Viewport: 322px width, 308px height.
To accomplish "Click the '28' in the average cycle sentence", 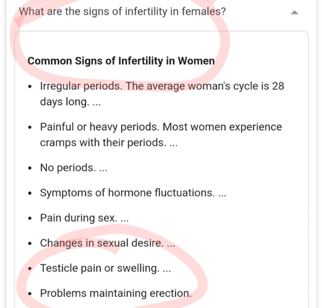I will tap(278, 86).
